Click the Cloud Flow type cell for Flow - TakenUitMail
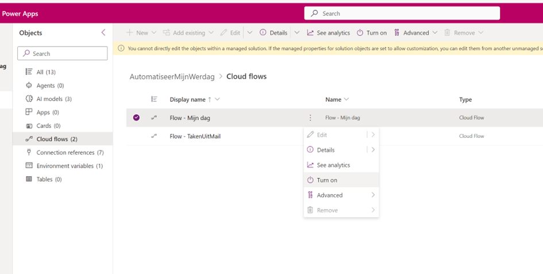The width and height of the screenshot is (543, 274). point(471,136)
